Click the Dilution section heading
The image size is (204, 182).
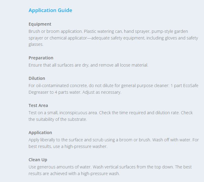[x=37, y=78]
